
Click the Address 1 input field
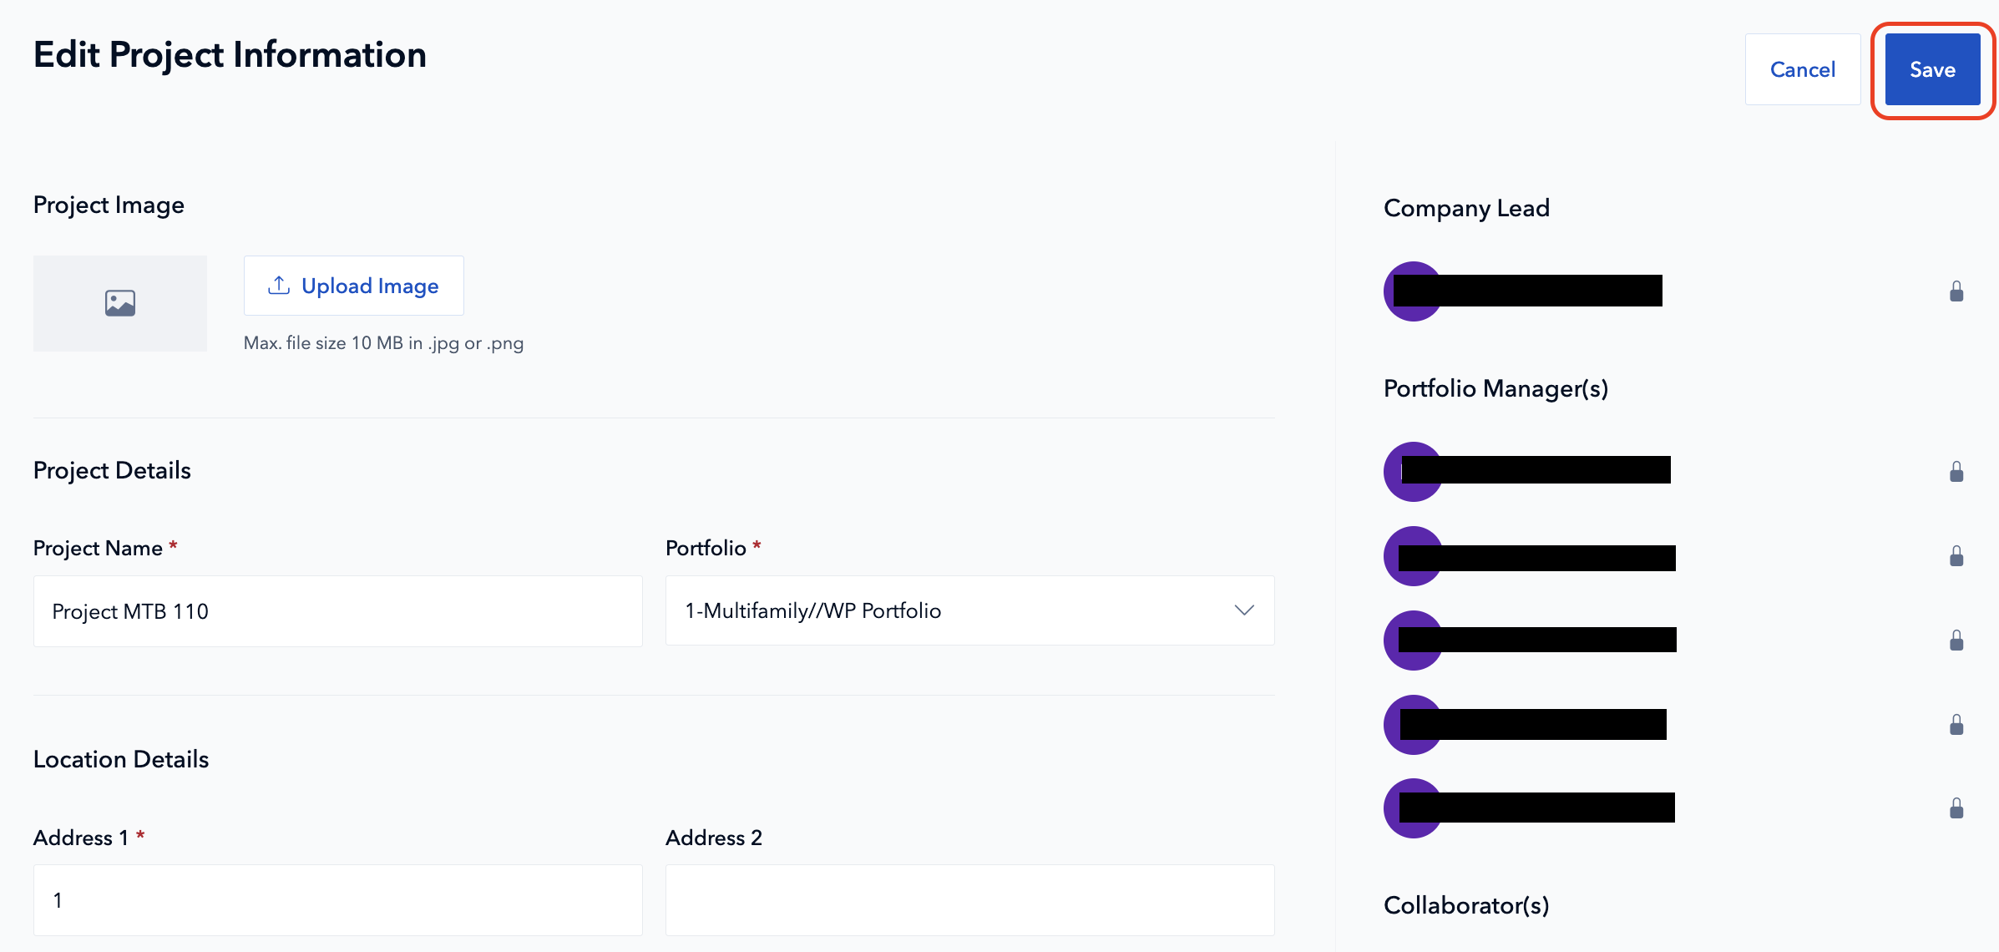pos(337,900)
